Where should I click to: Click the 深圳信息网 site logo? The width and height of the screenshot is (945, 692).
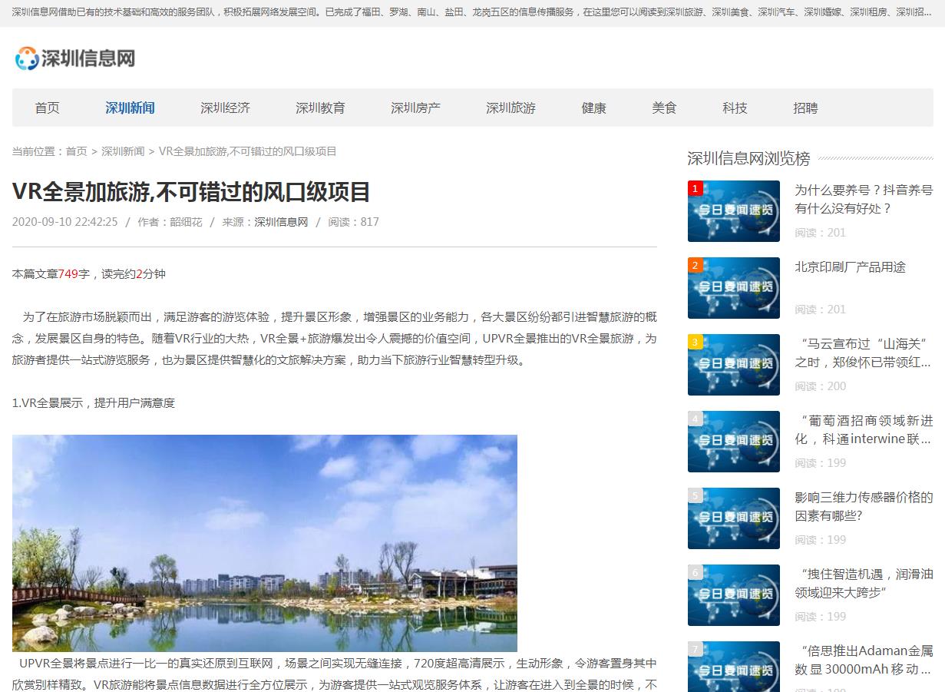pos(75,58)
